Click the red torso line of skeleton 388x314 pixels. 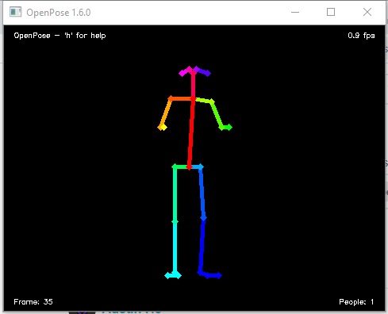click(191, 132)
